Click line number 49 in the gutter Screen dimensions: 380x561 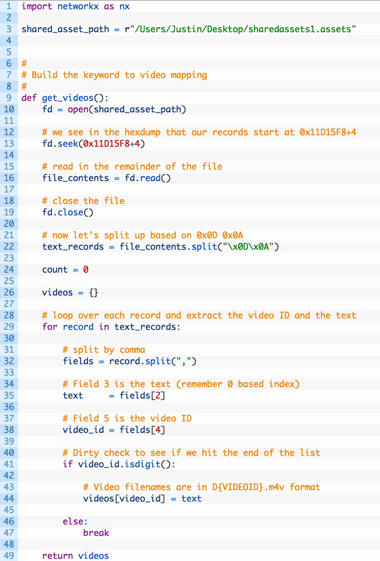[9, 556]
